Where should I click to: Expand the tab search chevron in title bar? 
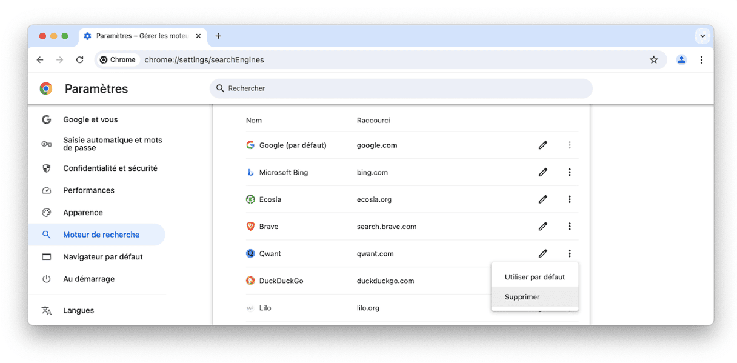point(702,36)
